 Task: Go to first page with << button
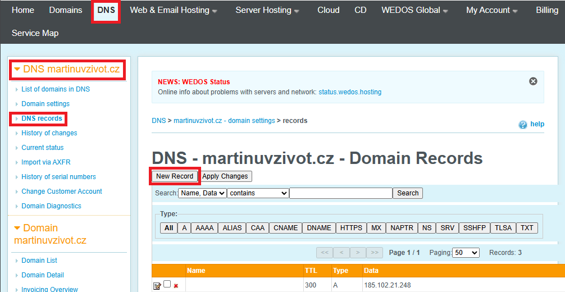(325, 253)
